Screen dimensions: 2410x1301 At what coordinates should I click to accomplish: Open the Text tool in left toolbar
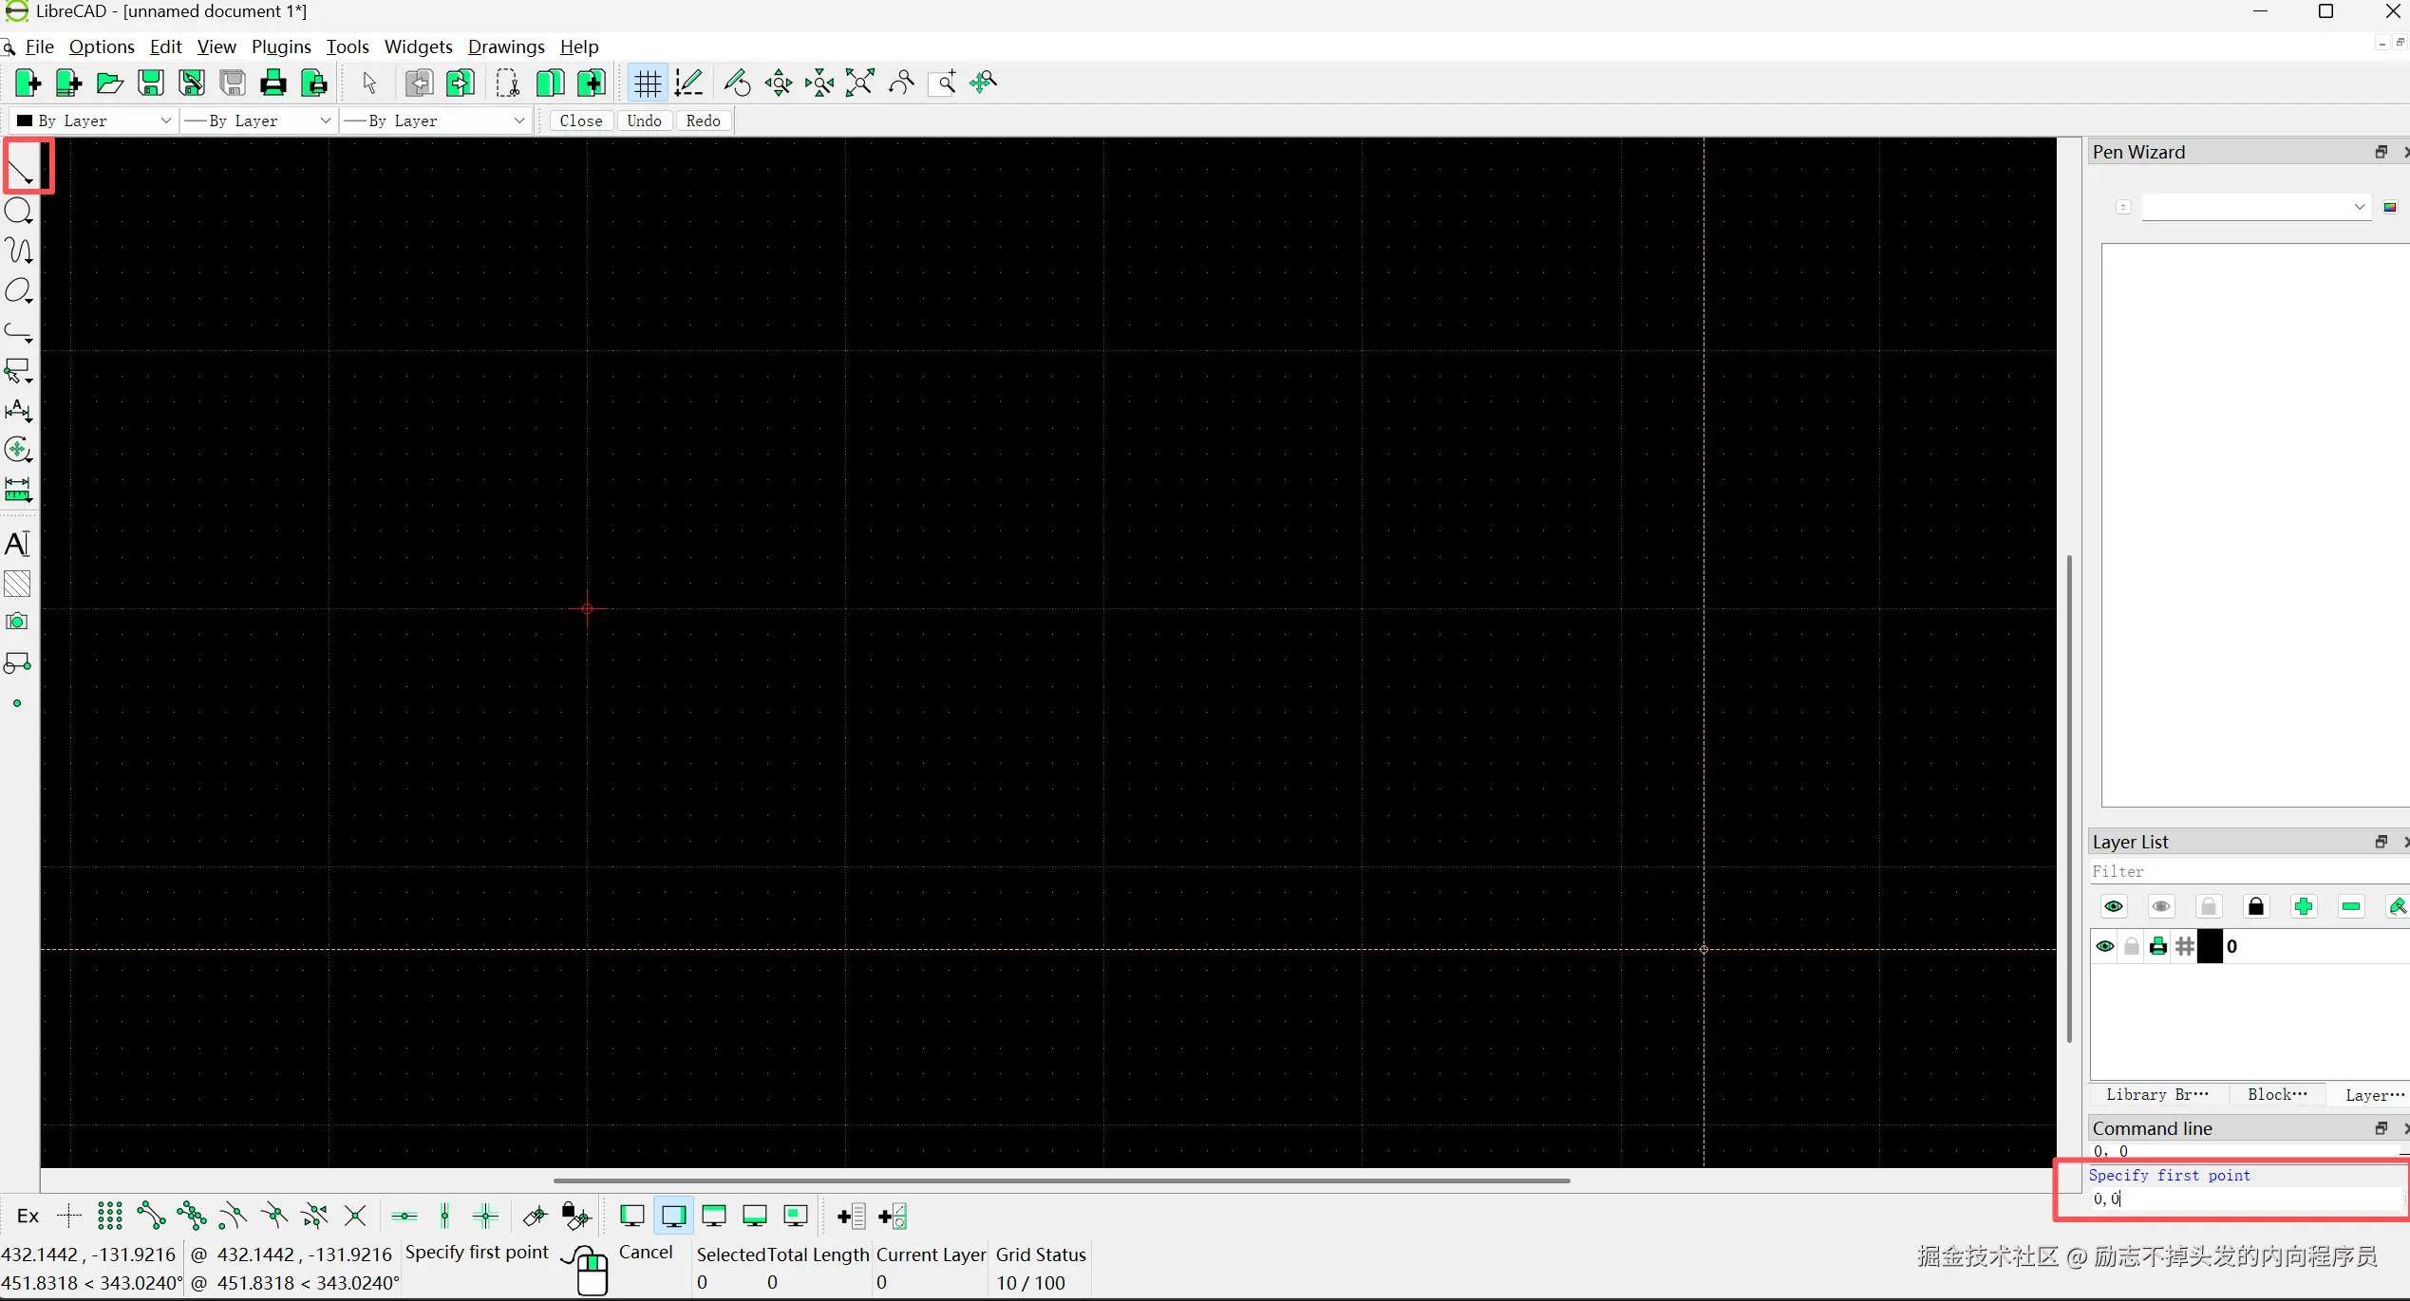coord(18,544)
